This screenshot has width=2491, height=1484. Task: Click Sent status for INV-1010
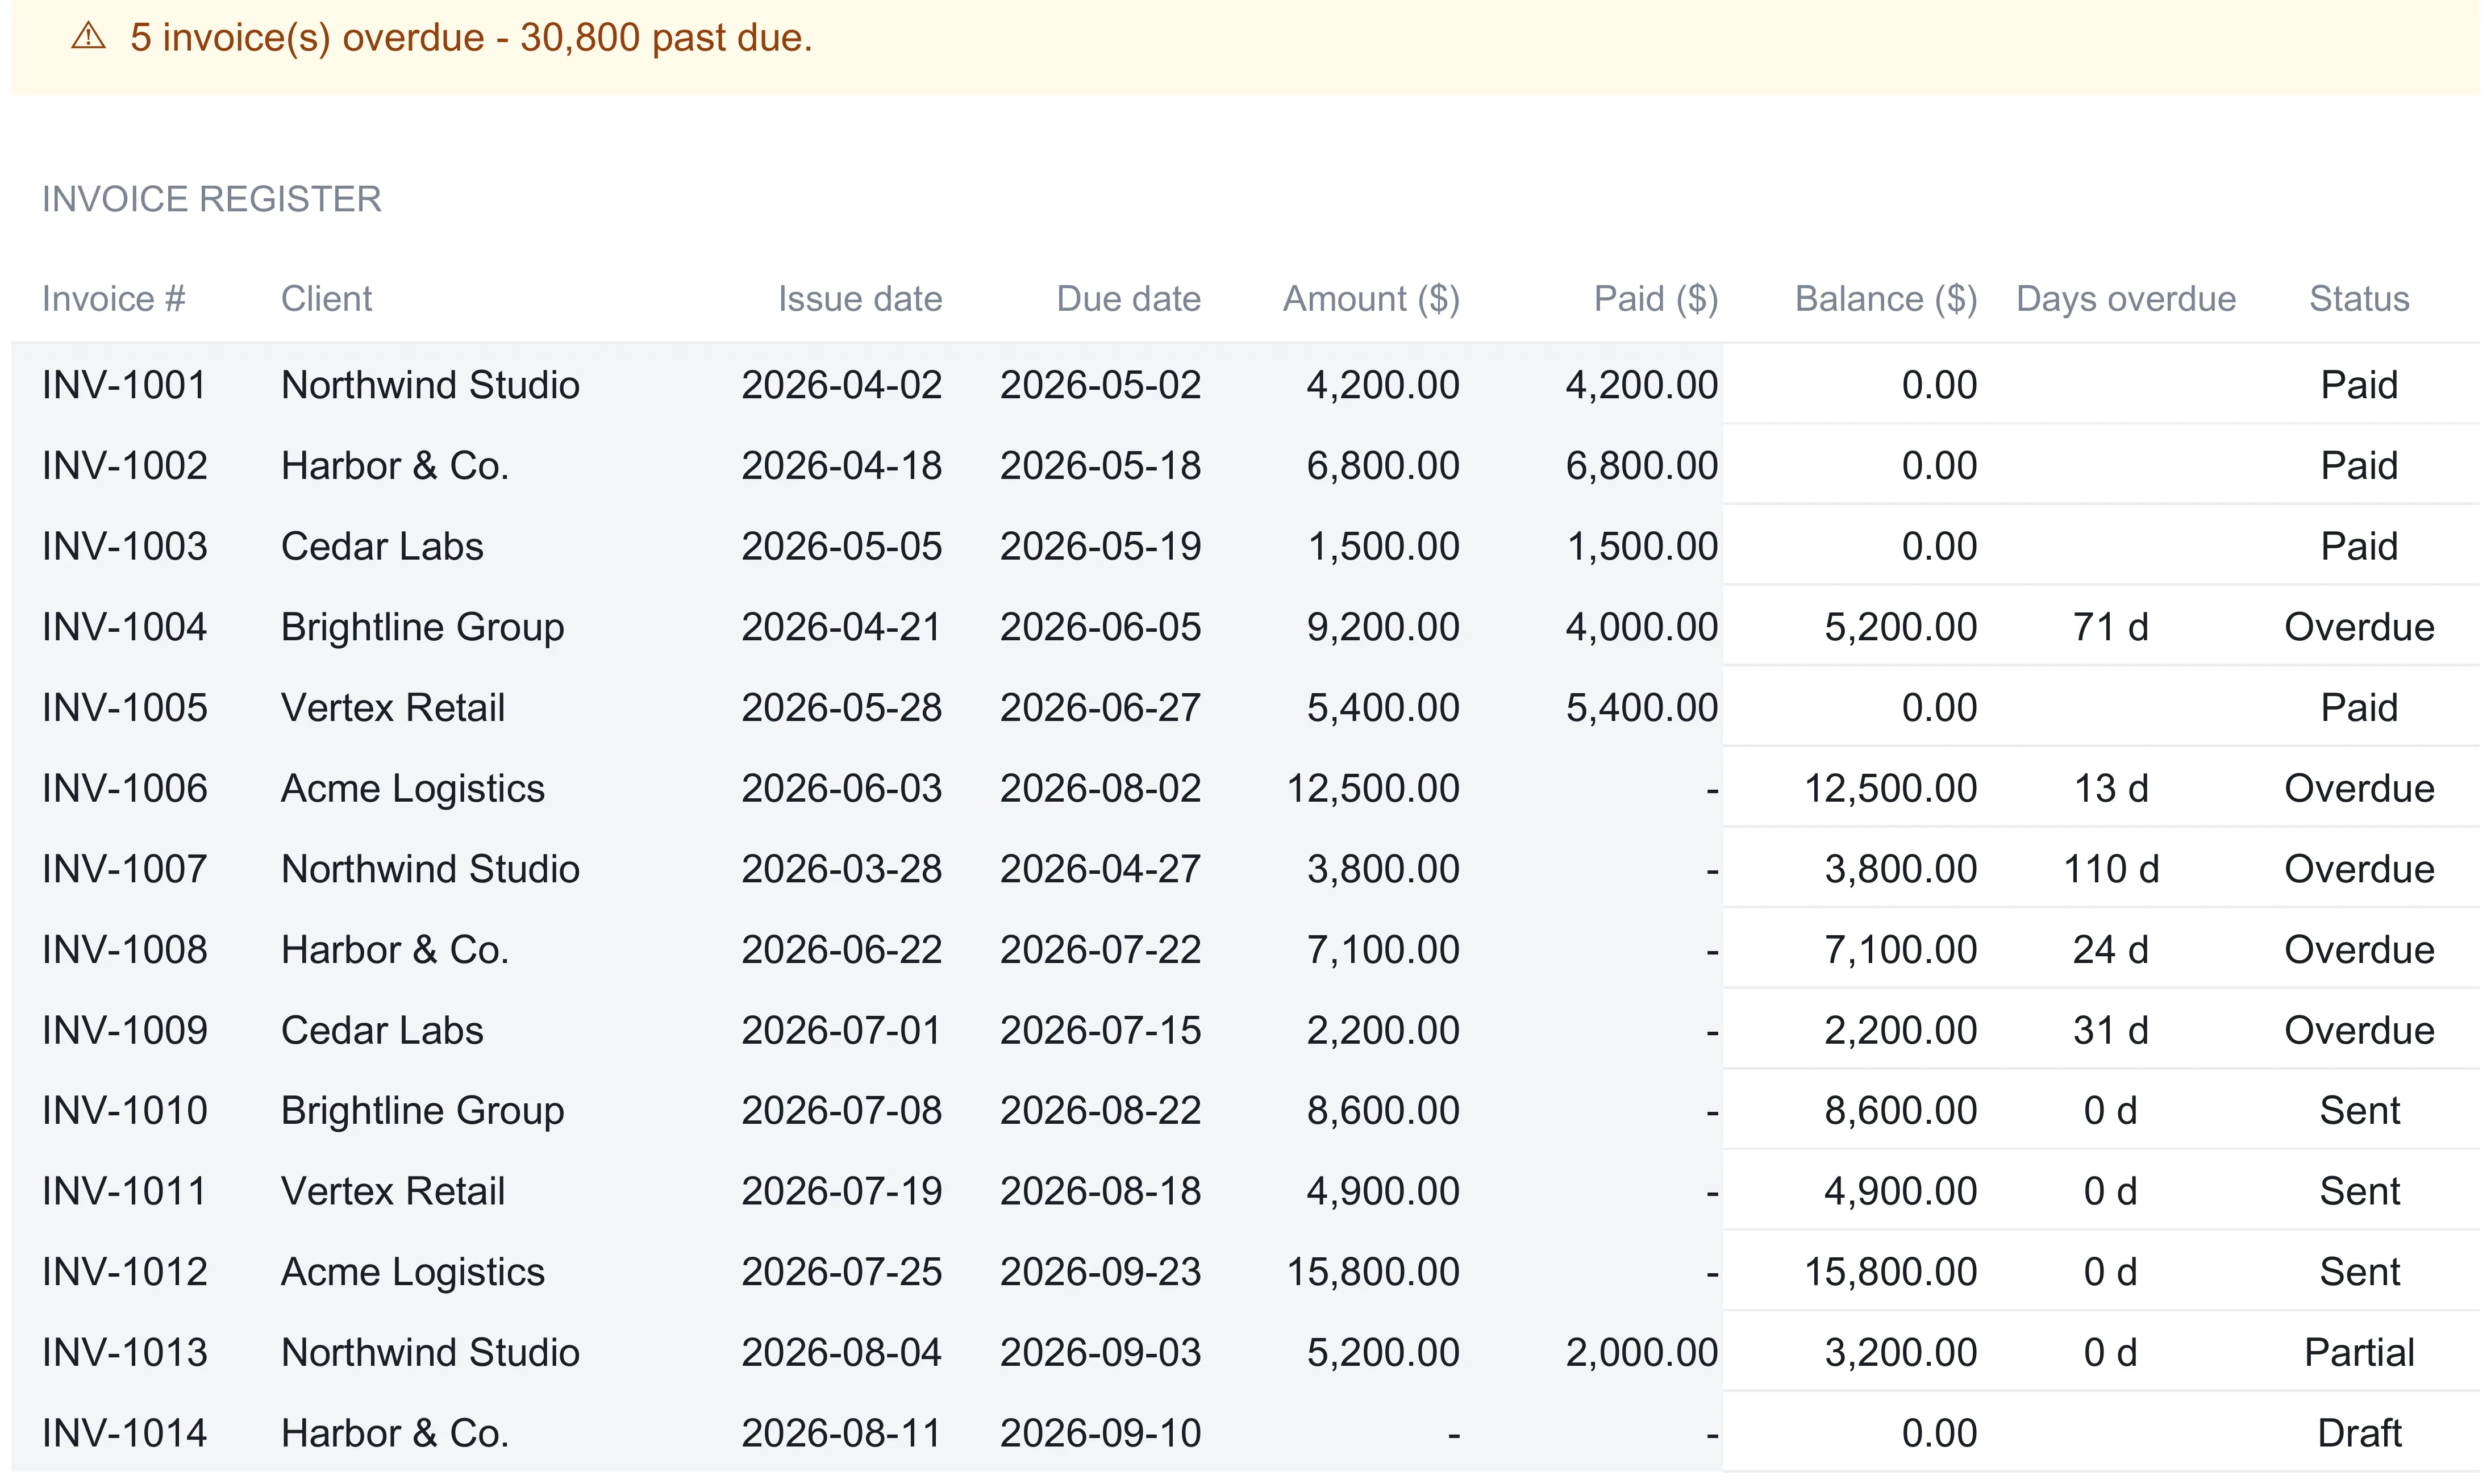(x=2359, y=1111)
